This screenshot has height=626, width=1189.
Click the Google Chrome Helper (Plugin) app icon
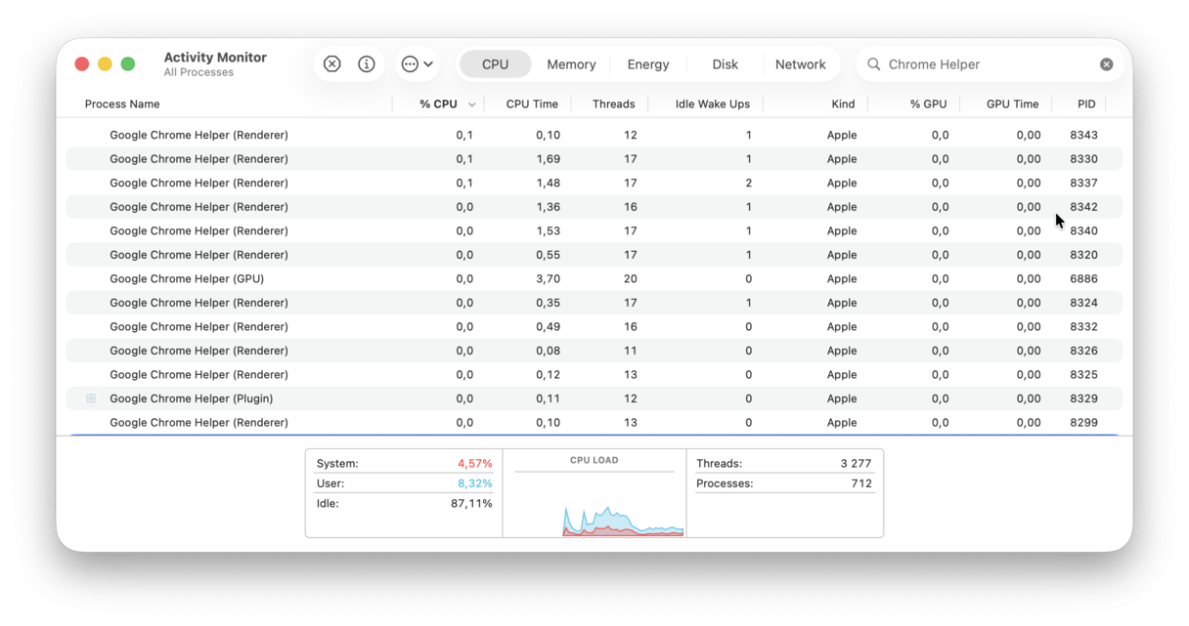(91, 398)
